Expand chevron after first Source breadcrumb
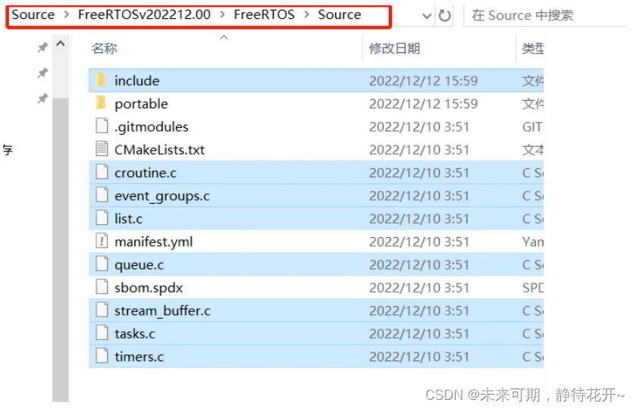The width and height of the screenshot is (636, 409). pos(67,15)
